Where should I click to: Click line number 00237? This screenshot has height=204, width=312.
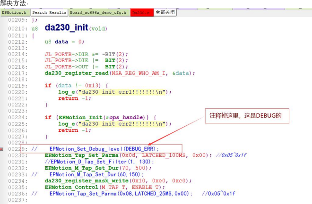pos(18,200)
